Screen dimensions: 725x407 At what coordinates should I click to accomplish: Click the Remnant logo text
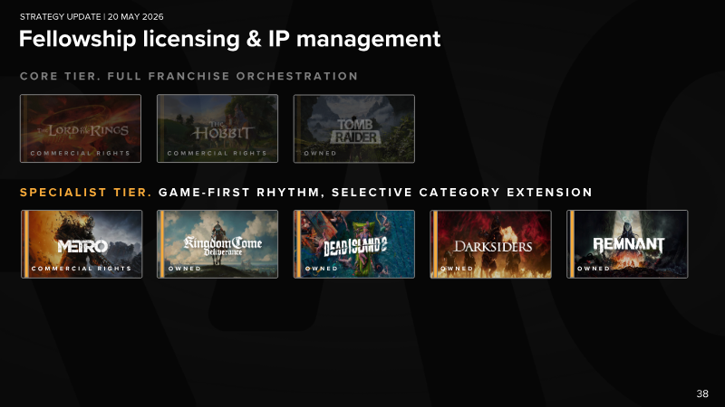point(629,244)
